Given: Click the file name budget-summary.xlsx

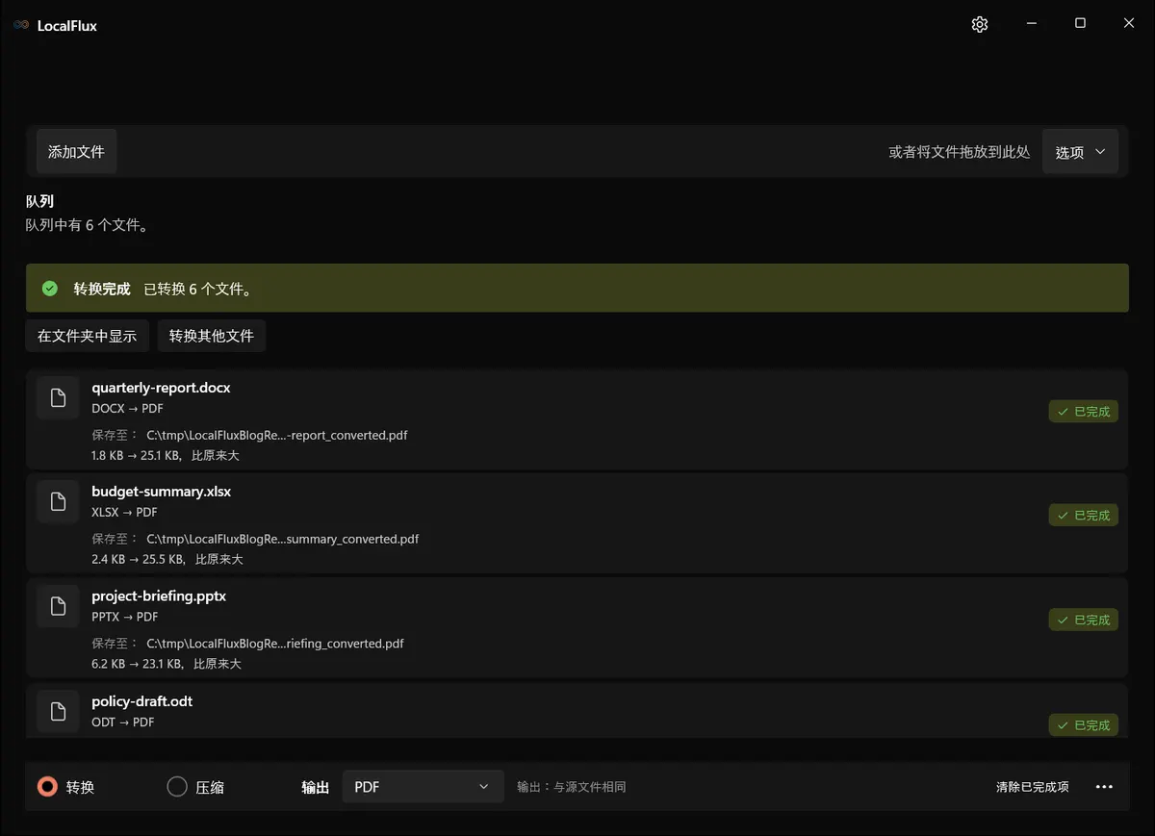Looking at the screenshot, I should pos(162,492).
